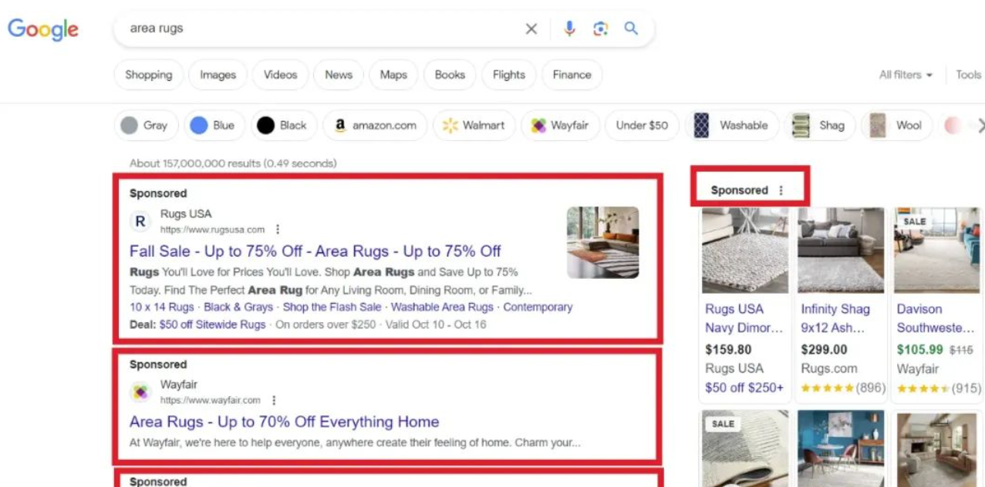Screen dimensions: 985x487
Task: Click the Google logo
Action: [x=43, y=29]
